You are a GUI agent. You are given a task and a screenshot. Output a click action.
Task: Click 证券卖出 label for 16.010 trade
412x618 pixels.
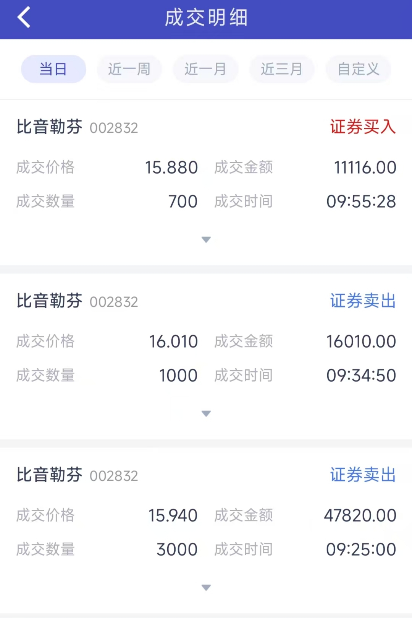(x=363, y=301)
